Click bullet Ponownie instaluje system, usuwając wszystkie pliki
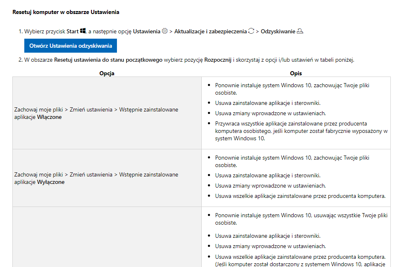399x267 pixels. (x=301, y=219)
